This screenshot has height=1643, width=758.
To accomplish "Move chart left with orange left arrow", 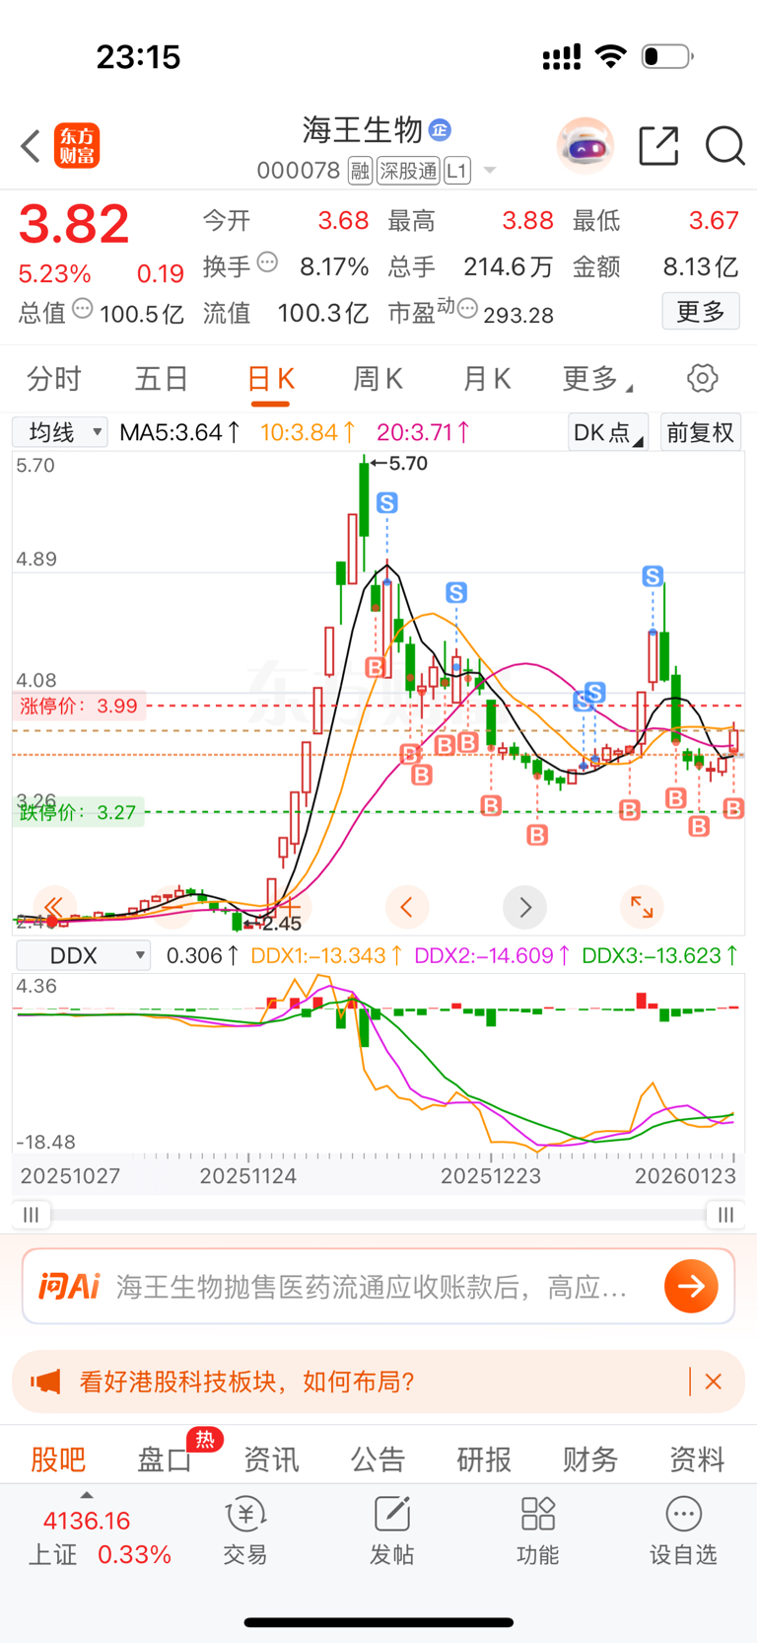I will [x=406, y=907].
